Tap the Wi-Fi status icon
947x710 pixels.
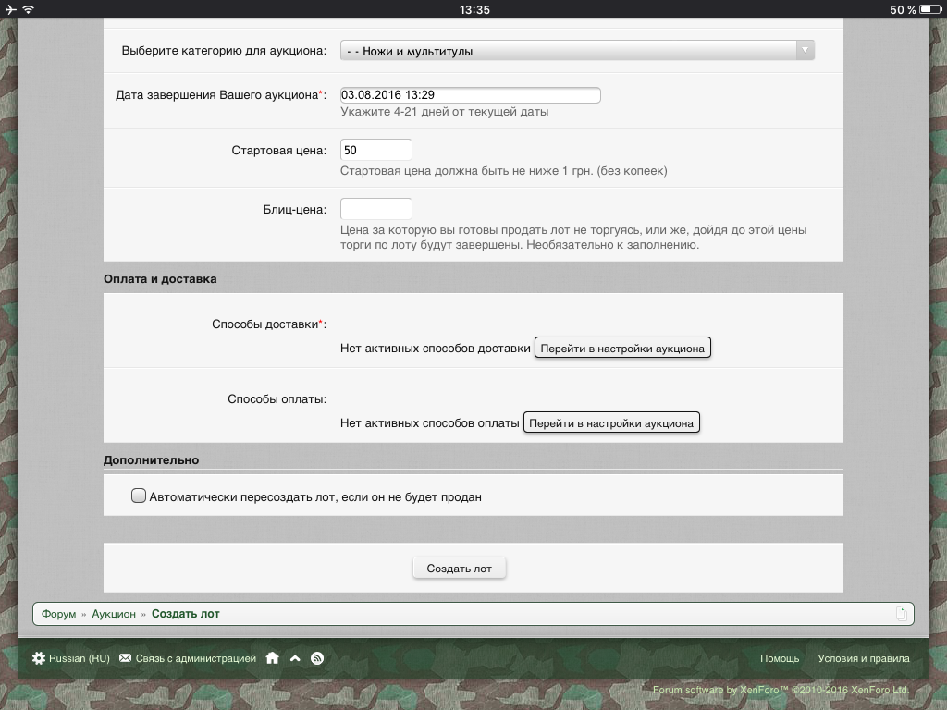[x=29, y=9]
